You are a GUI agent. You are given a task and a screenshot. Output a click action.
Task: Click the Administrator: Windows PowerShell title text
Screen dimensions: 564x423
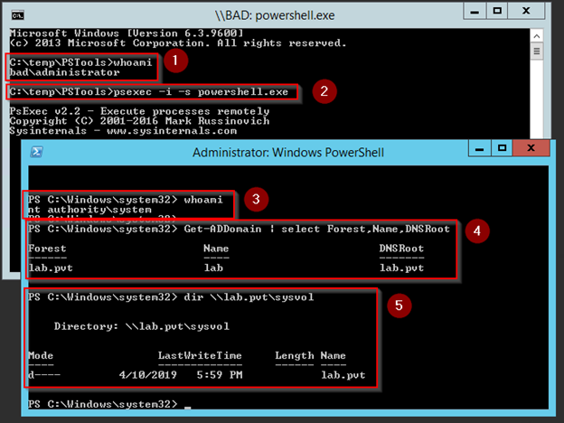point(288,153)
